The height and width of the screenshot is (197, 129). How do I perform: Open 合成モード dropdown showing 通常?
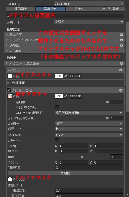(x=89, y=123)
